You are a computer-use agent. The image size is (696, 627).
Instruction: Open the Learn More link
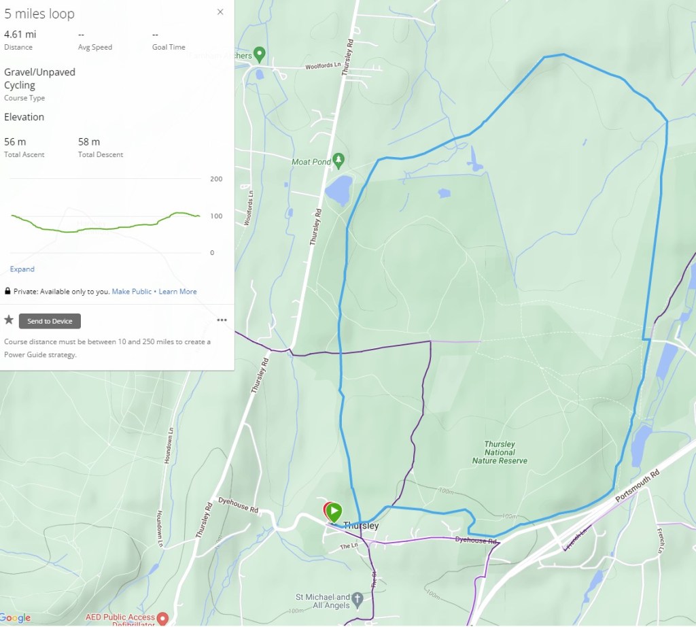177,292
